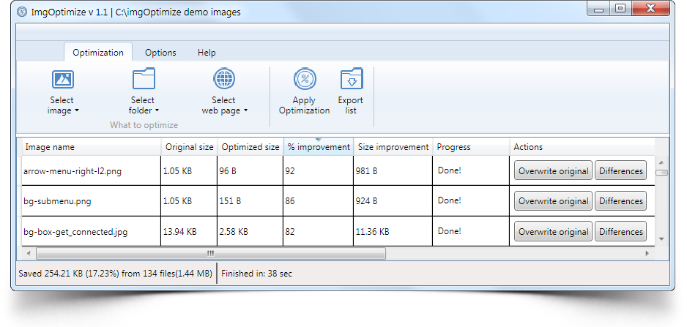687x327 pixels.
Task: Show Differences for bg-submenu.png
Action: [x=620, y=201]
